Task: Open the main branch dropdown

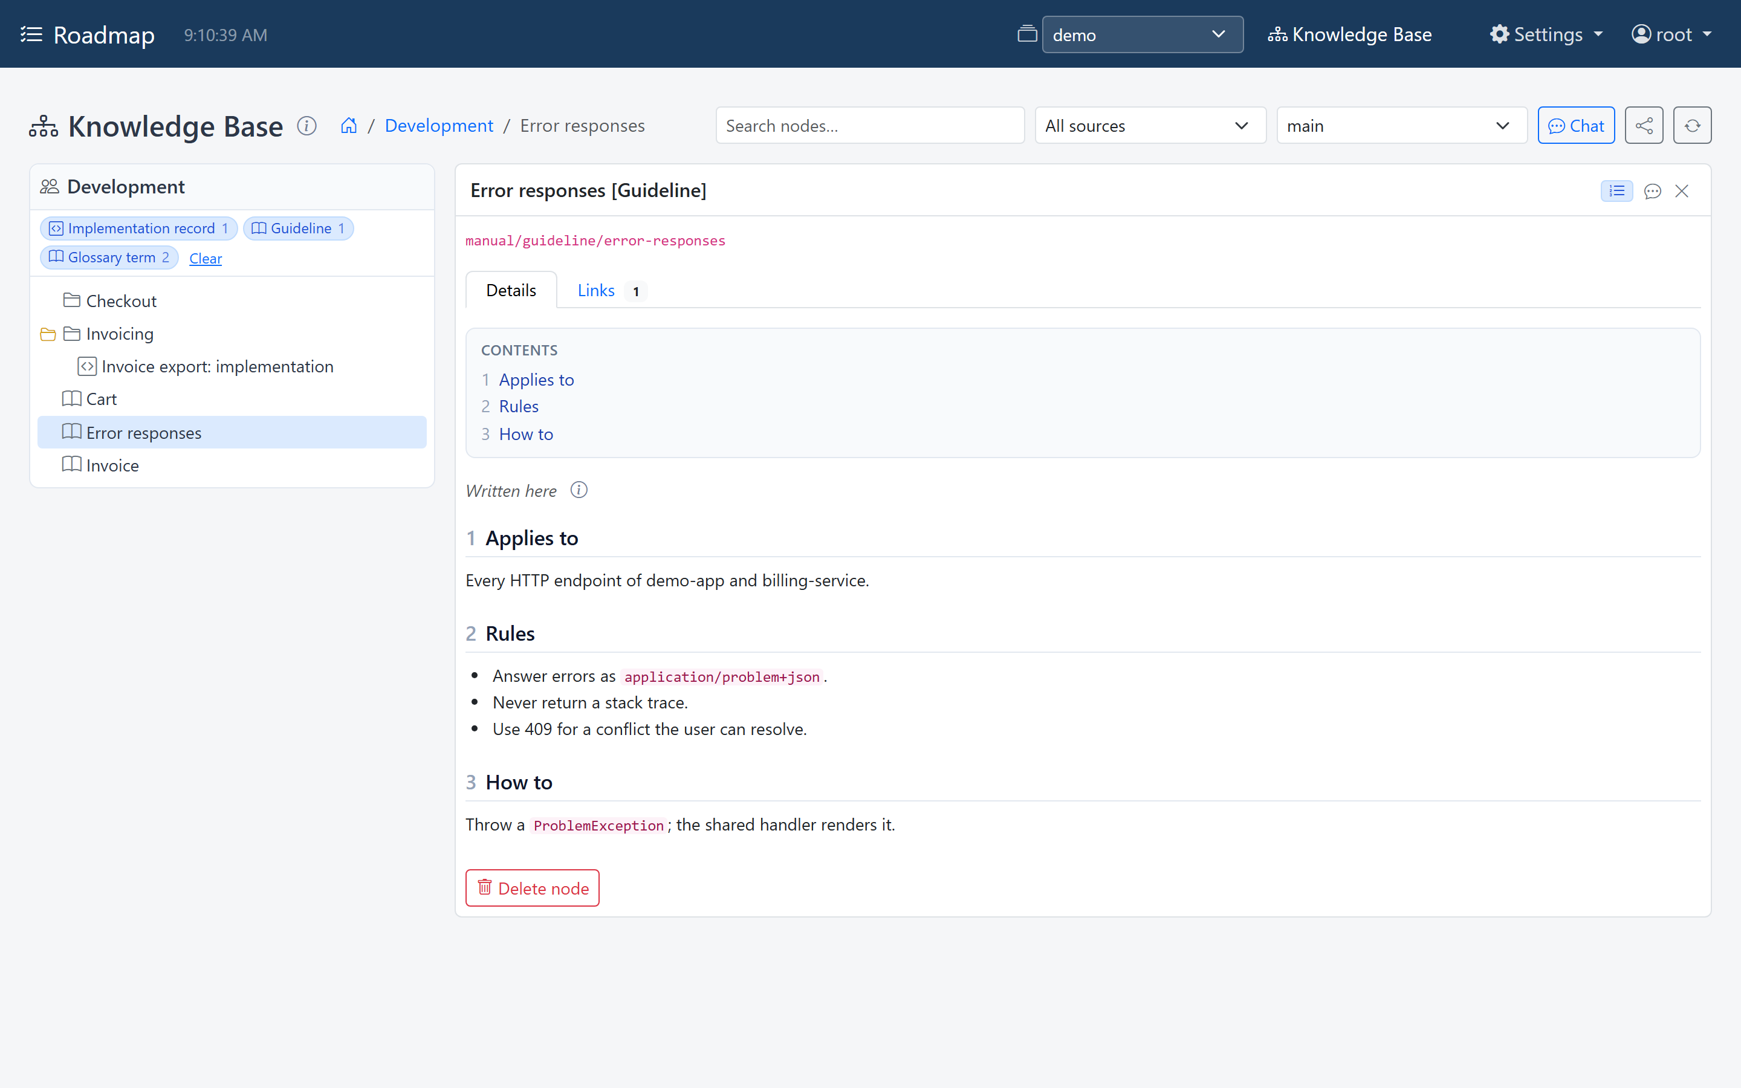Action: coord(1401,126)
